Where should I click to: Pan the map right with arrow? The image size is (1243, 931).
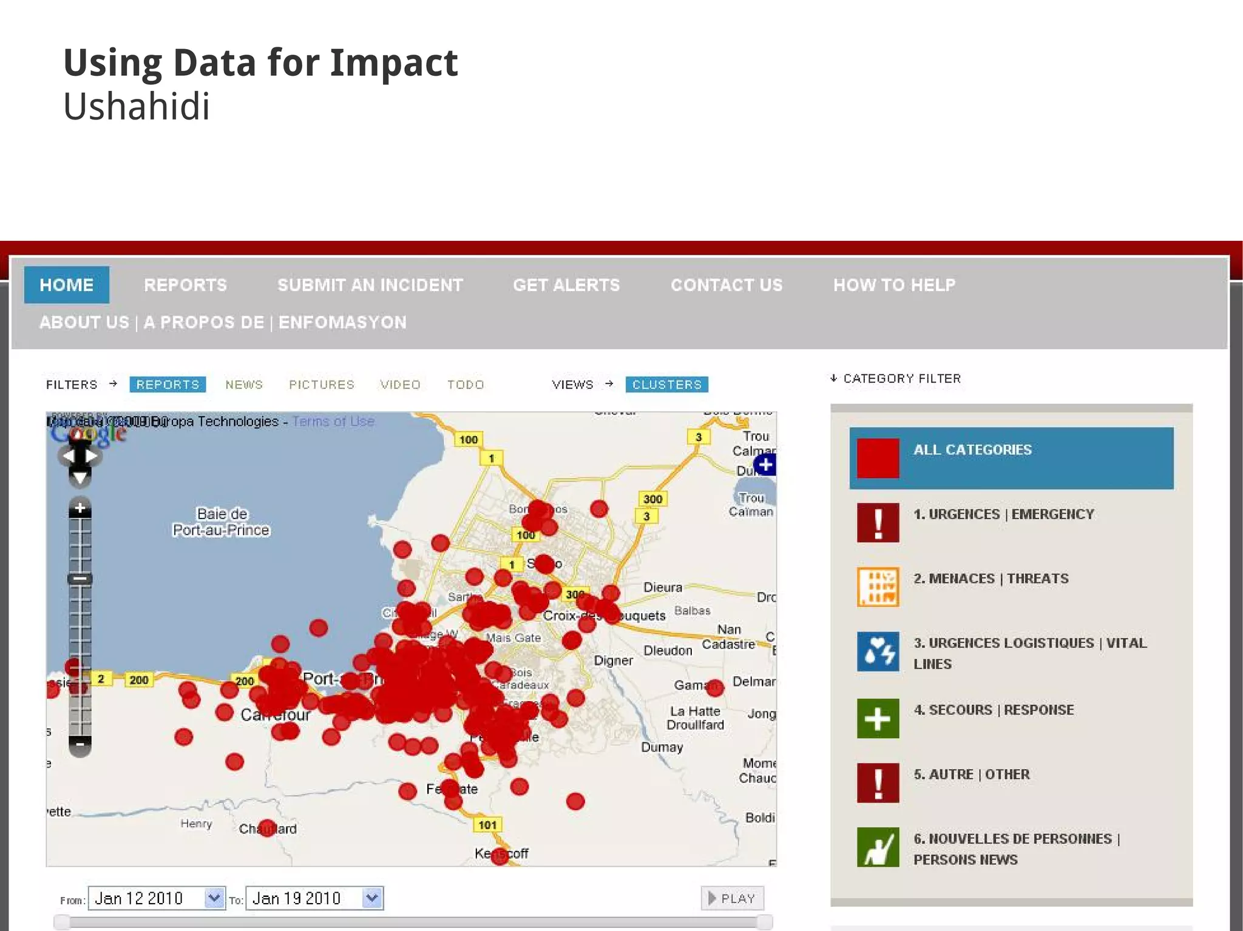[92, 455]
